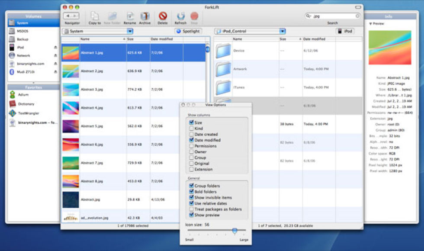Toggle Show invisible items checkbox
Viewport: 424px width, 251px height.
click(x=191, y=197)
